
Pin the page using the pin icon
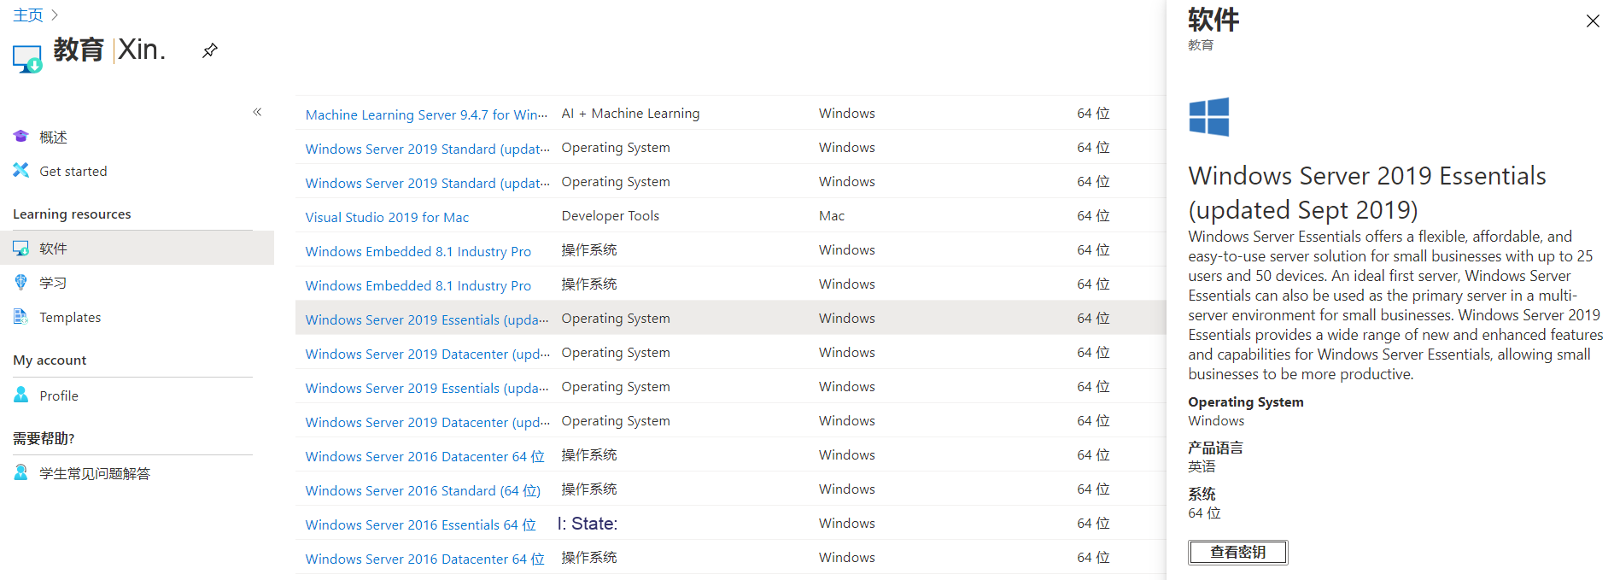209,51
